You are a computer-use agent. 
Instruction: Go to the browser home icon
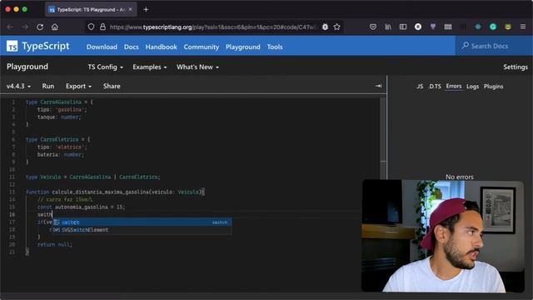pyautogui.click(x=55, y=27)
